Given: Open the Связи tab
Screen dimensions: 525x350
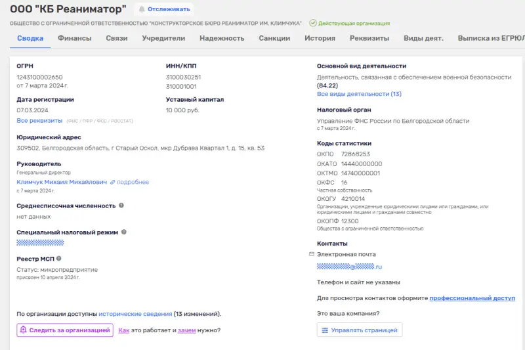Looking at the screenshot, I should 117,38.
